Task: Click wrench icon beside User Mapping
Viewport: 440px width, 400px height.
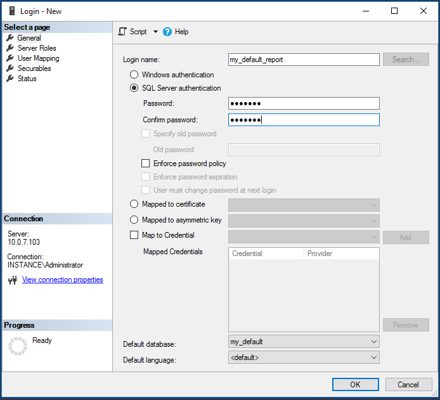Action: (10, 58)
